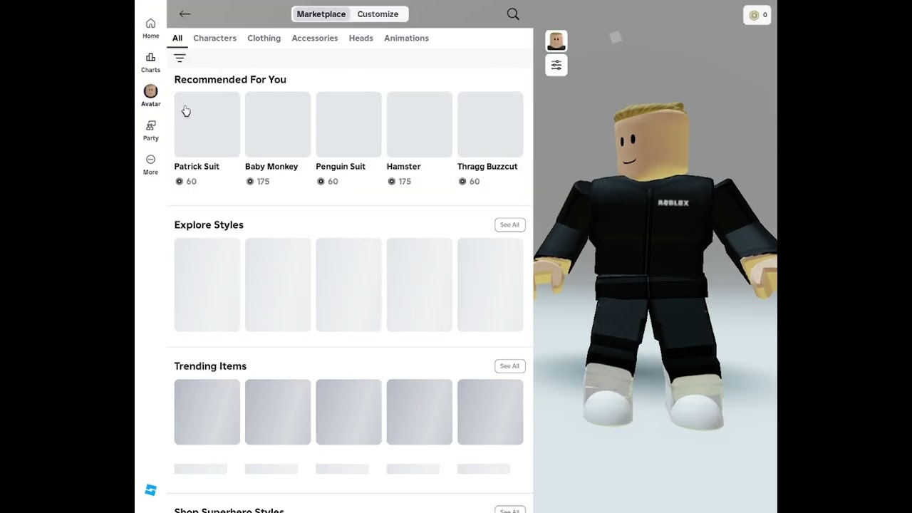Open the Clothing tab

(264, 38)
